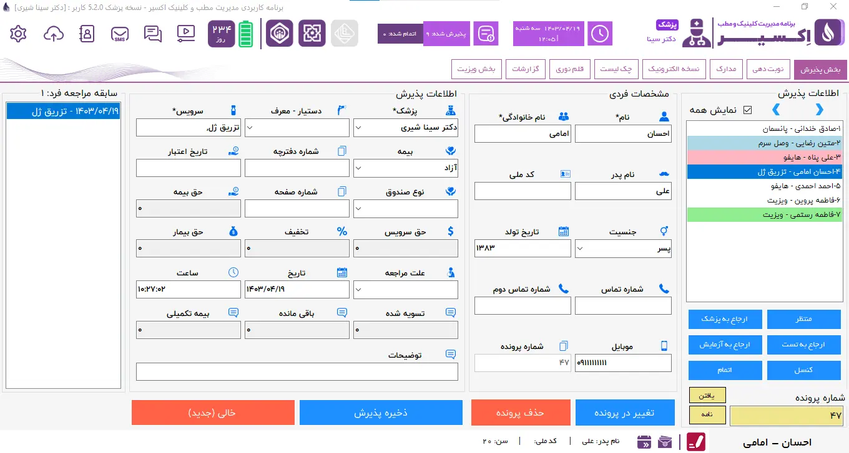Select the 'قلم نوری' tab
Screen dimensions: 849x453
pyautogui.click(x=569, y=69)
